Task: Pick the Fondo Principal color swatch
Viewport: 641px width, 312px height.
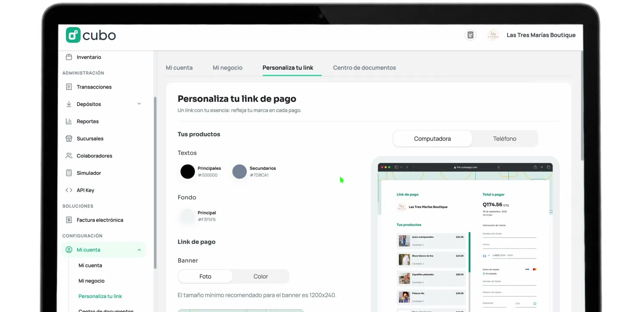Action: pyautogui.click(x=187, y=216)
